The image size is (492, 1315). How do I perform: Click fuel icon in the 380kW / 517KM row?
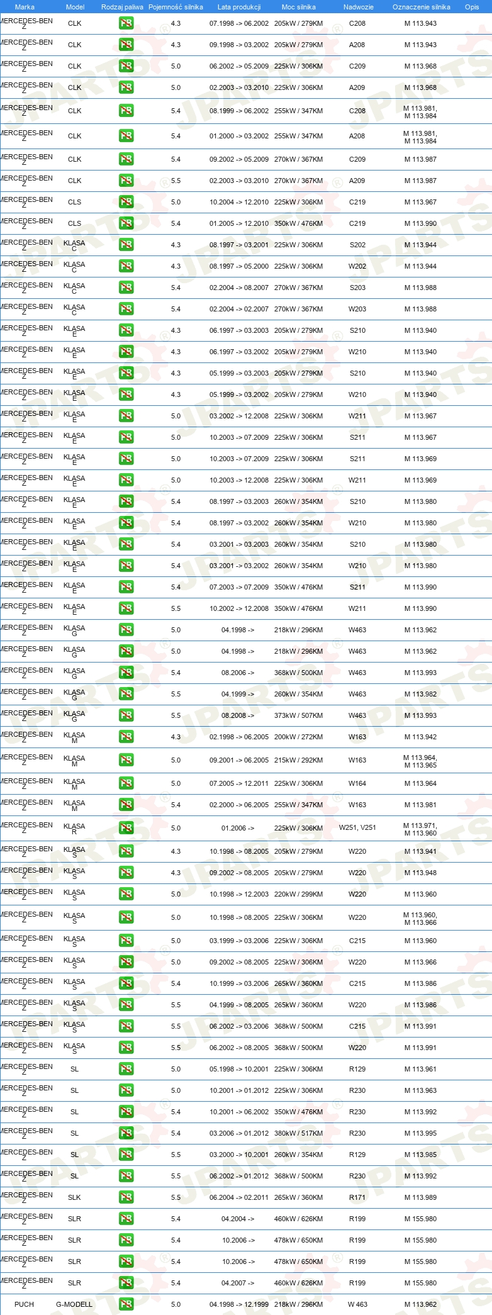(126, 1133)
